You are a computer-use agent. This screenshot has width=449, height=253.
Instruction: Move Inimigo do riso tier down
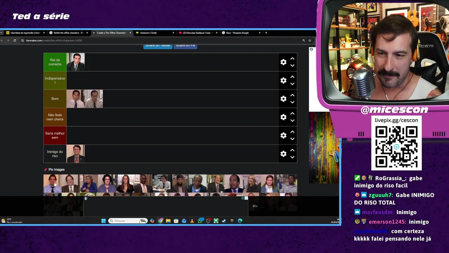pos(292,157)
